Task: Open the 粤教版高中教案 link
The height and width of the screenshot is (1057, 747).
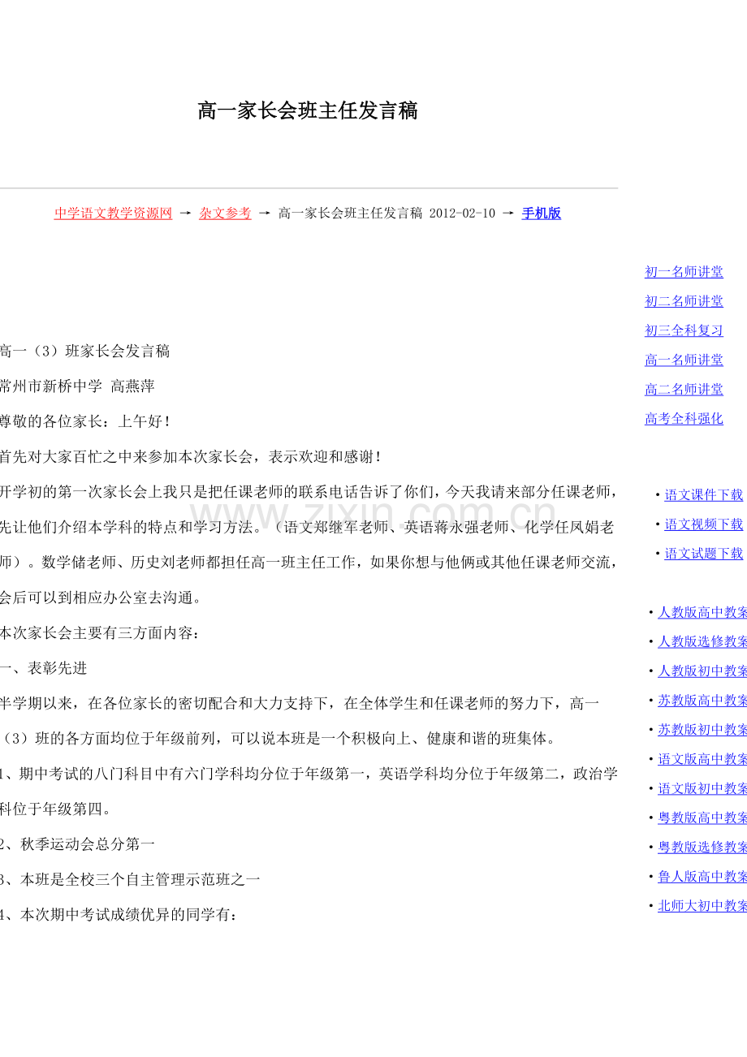Action: coord(702,818)
